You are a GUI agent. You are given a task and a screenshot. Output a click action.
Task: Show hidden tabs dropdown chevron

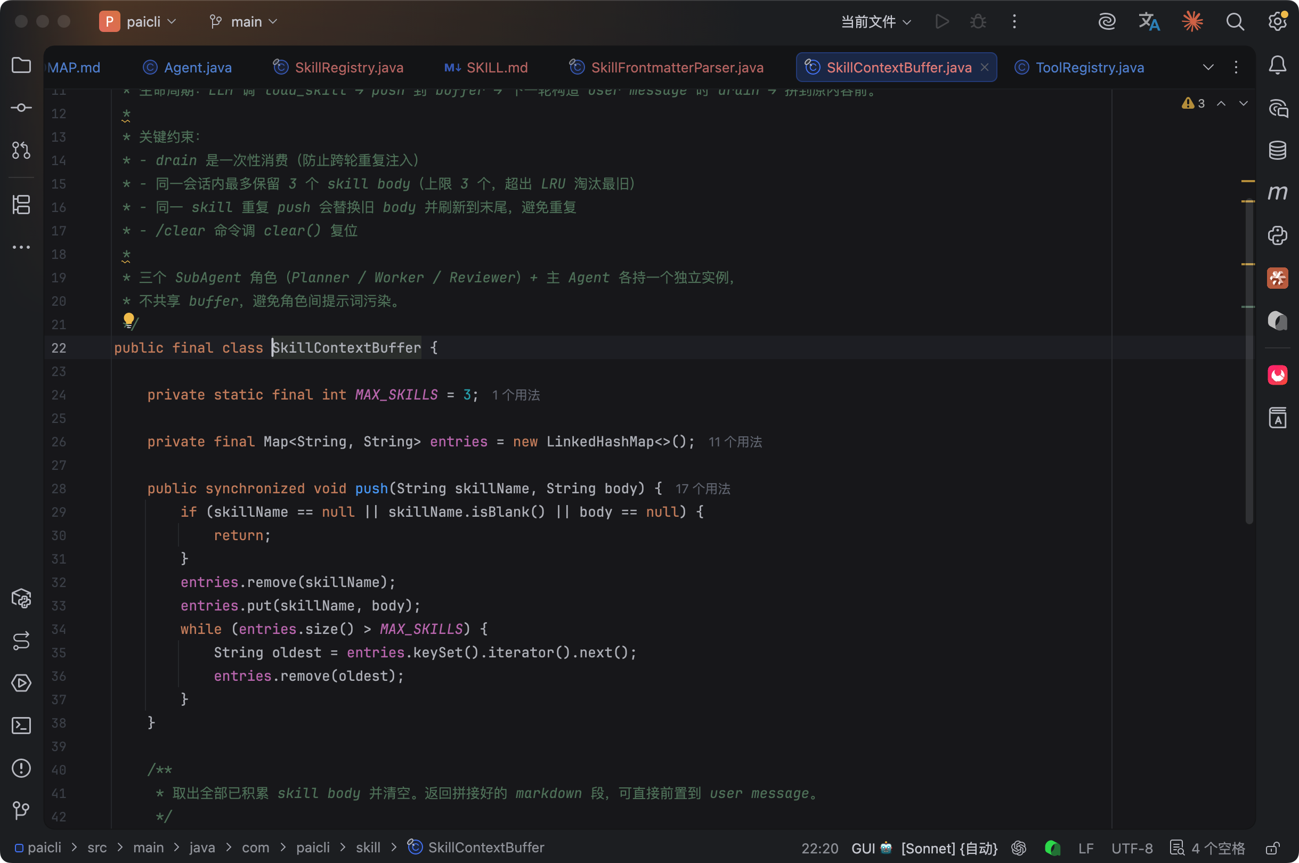1208,67
